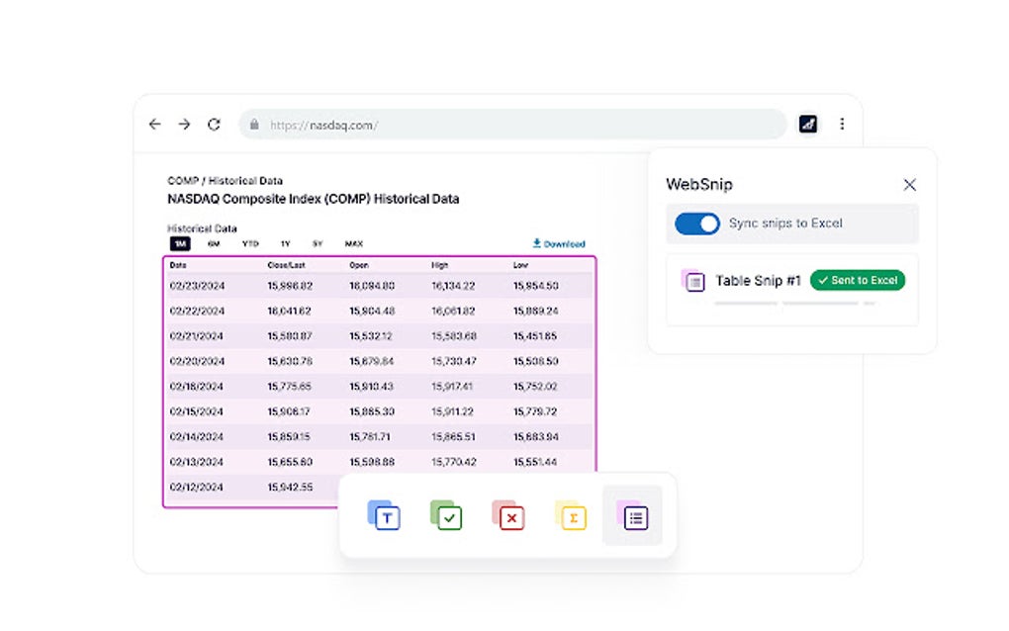Click the Download link
The height and width of the screenshot is (631, 1009).
pyautogui.click(x=559, y=243)
